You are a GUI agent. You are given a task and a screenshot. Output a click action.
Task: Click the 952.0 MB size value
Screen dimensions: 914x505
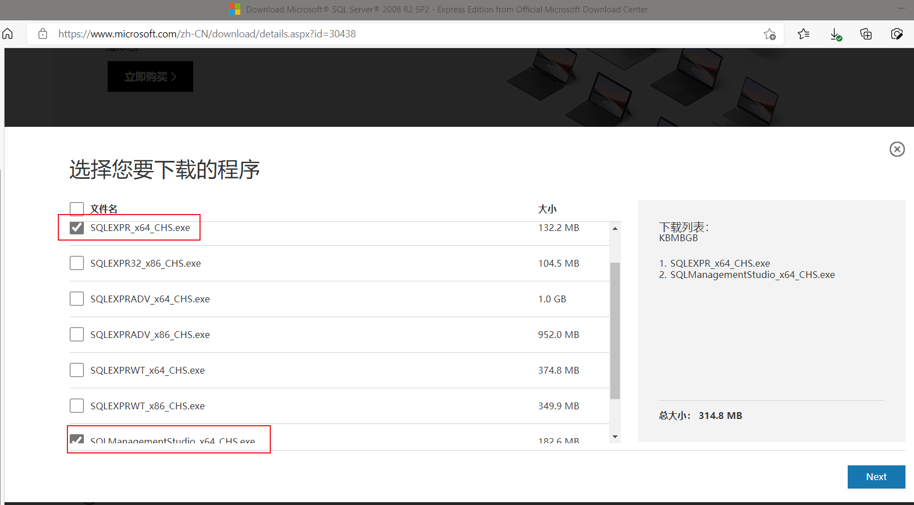pyautogui.click(x=559, y=335)
